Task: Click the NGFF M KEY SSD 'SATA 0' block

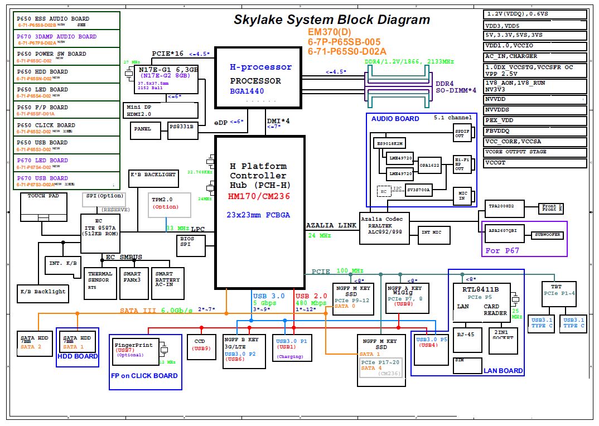Action: click(x=353, y=299)
